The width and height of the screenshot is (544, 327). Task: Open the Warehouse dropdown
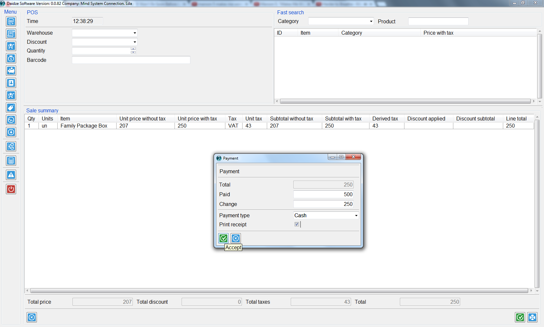tap(135, 33)
